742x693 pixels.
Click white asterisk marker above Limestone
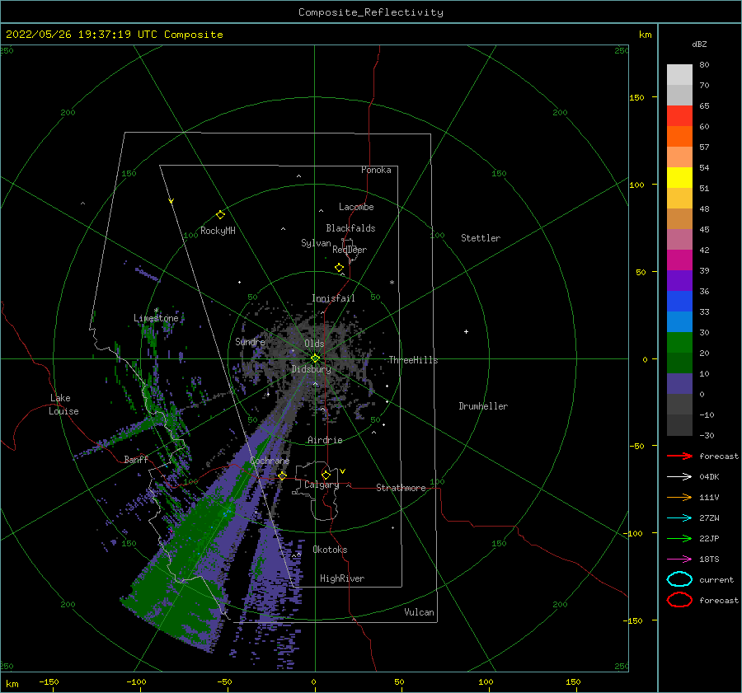(156, 311)
